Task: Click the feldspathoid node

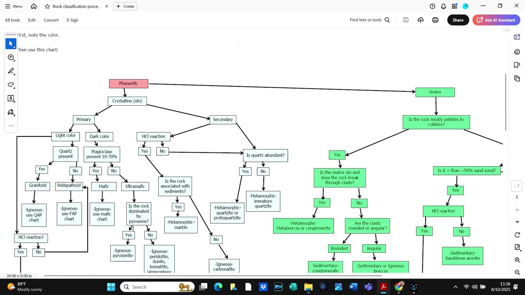Action: 69,186
